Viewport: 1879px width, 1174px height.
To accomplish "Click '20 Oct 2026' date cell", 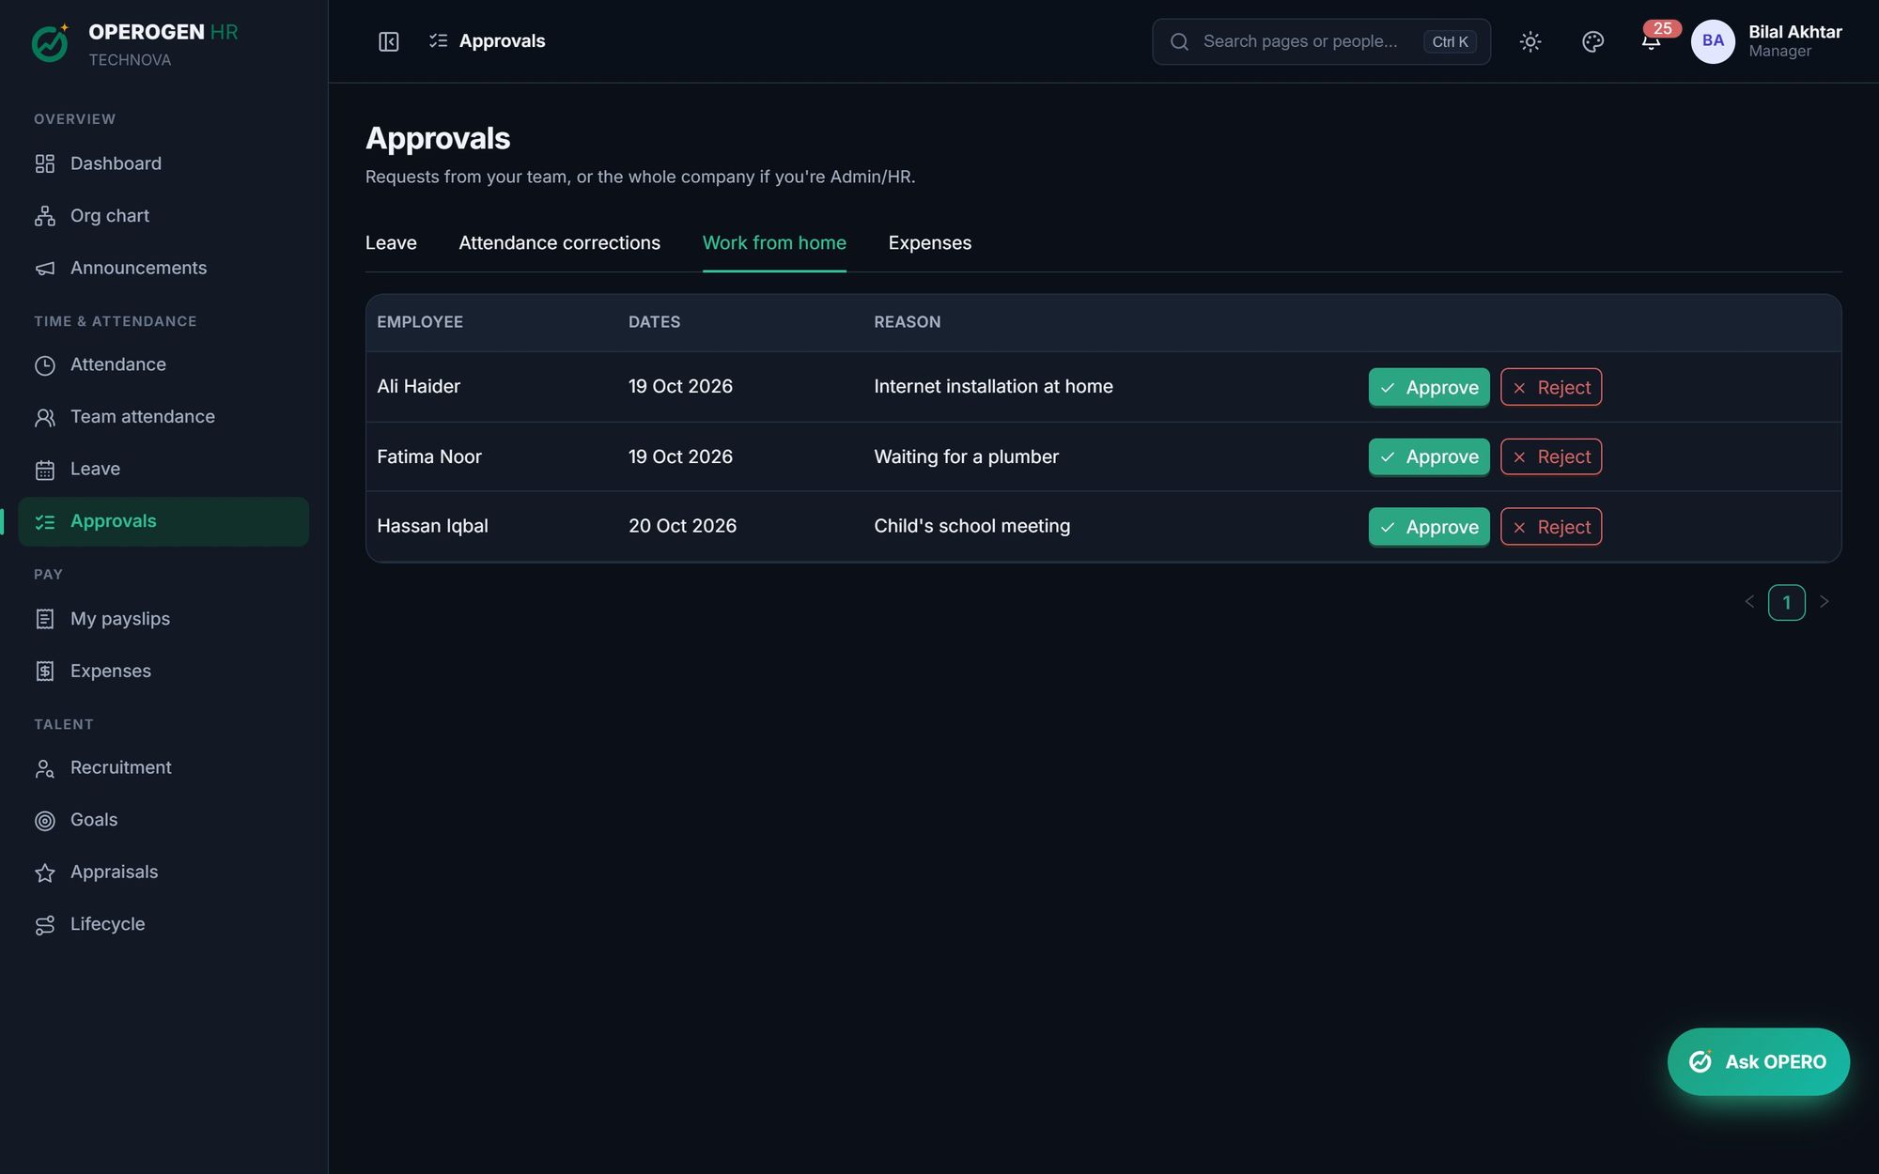I will [x=682, y=526].
